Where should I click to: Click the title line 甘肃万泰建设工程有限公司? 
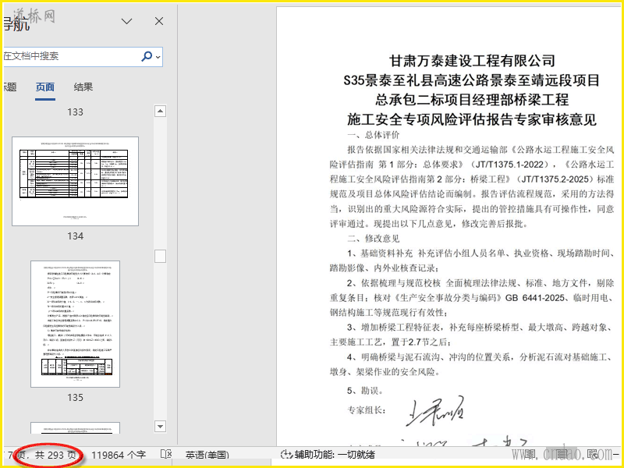(472, 61)
